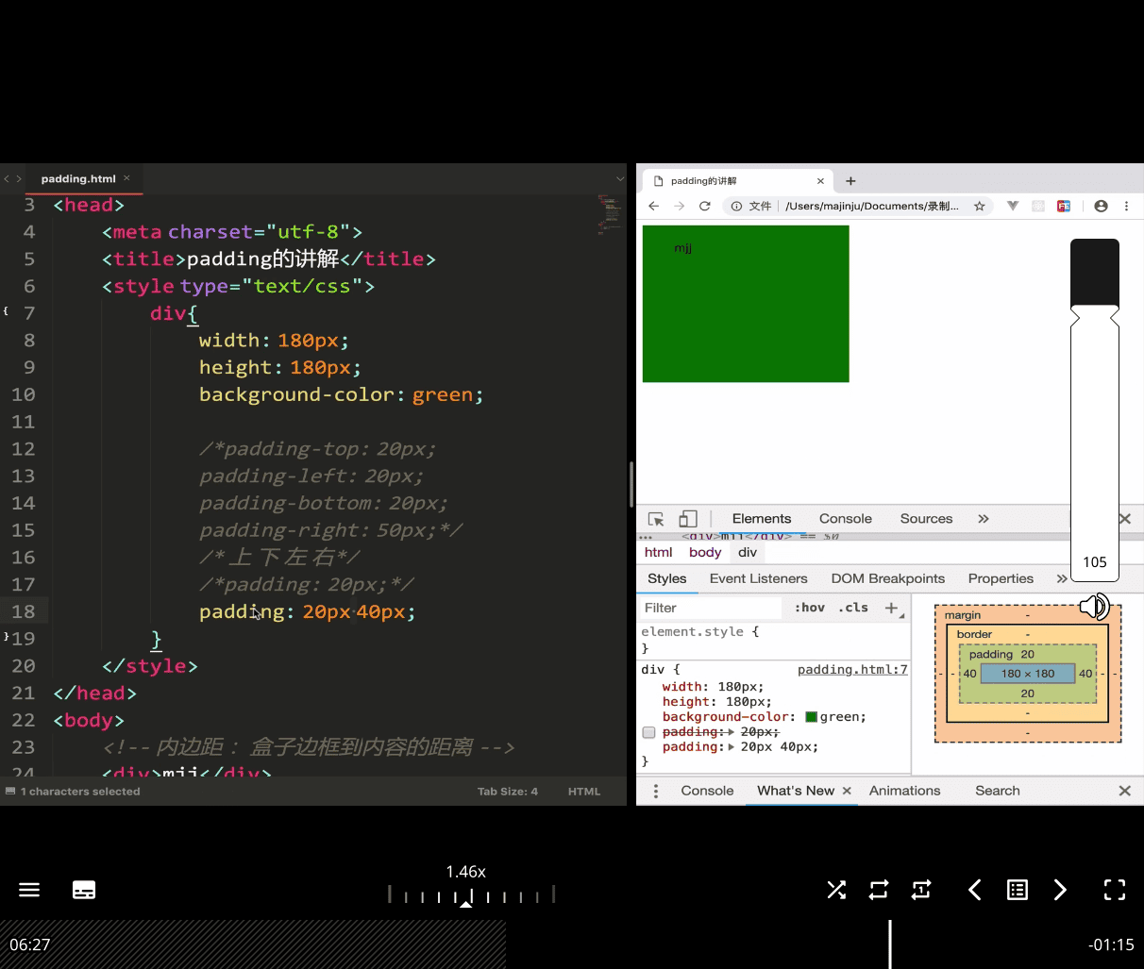Select the Styles sidebar tab
The image size is (1144, 969).
667,578
